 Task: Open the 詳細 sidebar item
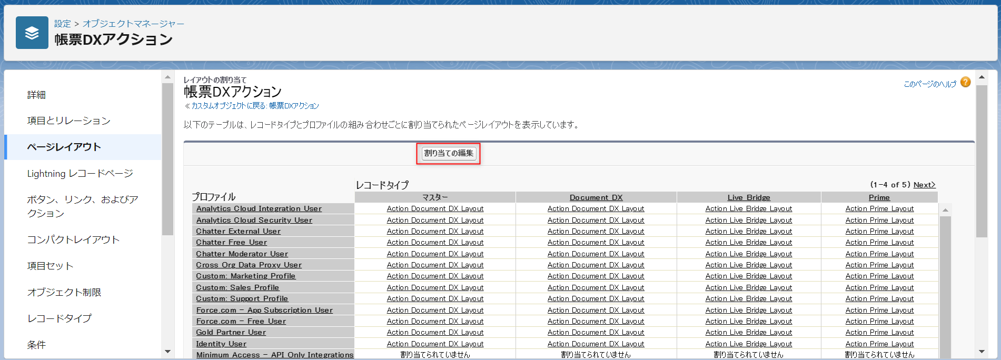pyautogui.click(x=36, y=95)
